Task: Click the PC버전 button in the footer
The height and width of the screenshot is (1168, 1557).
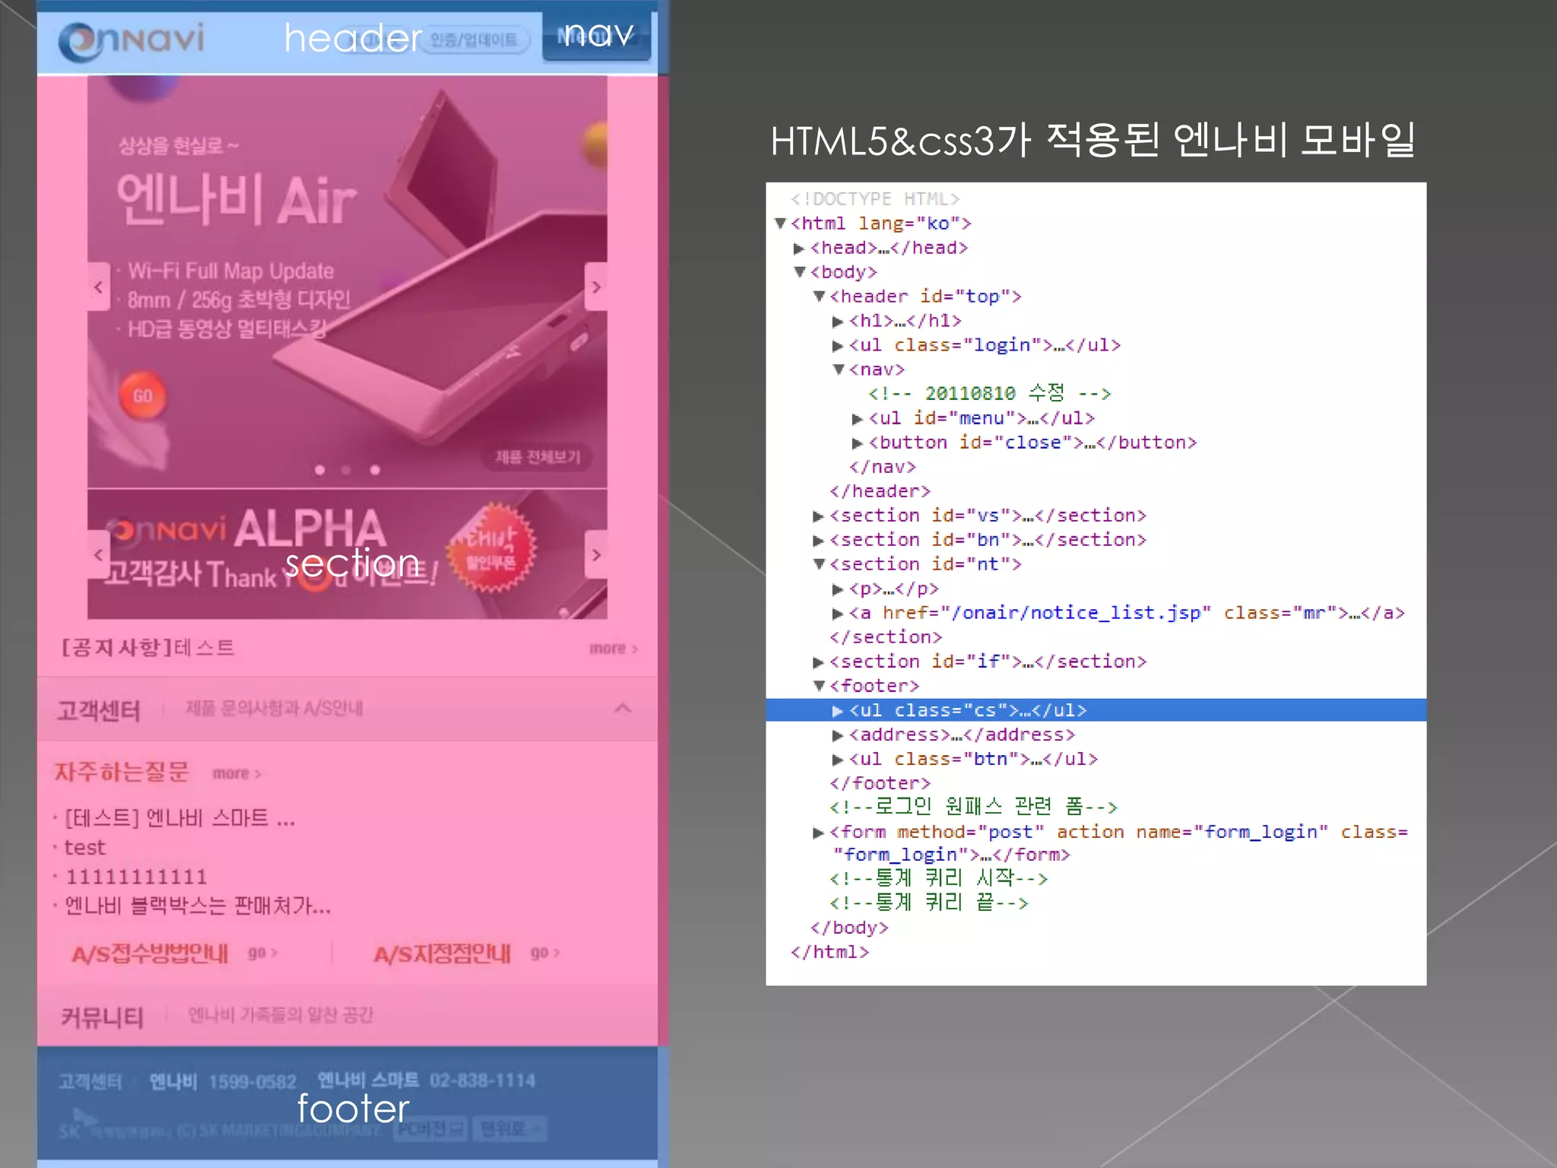Action: click(431, 1129)
